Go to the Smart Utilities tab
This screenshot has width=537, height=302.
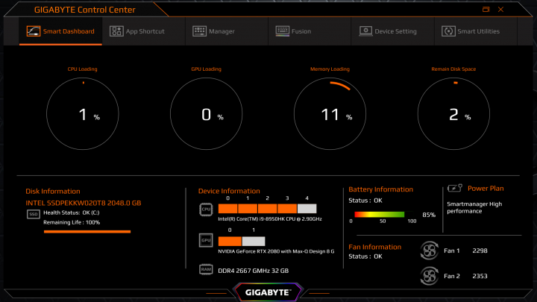tap(476, 31)
